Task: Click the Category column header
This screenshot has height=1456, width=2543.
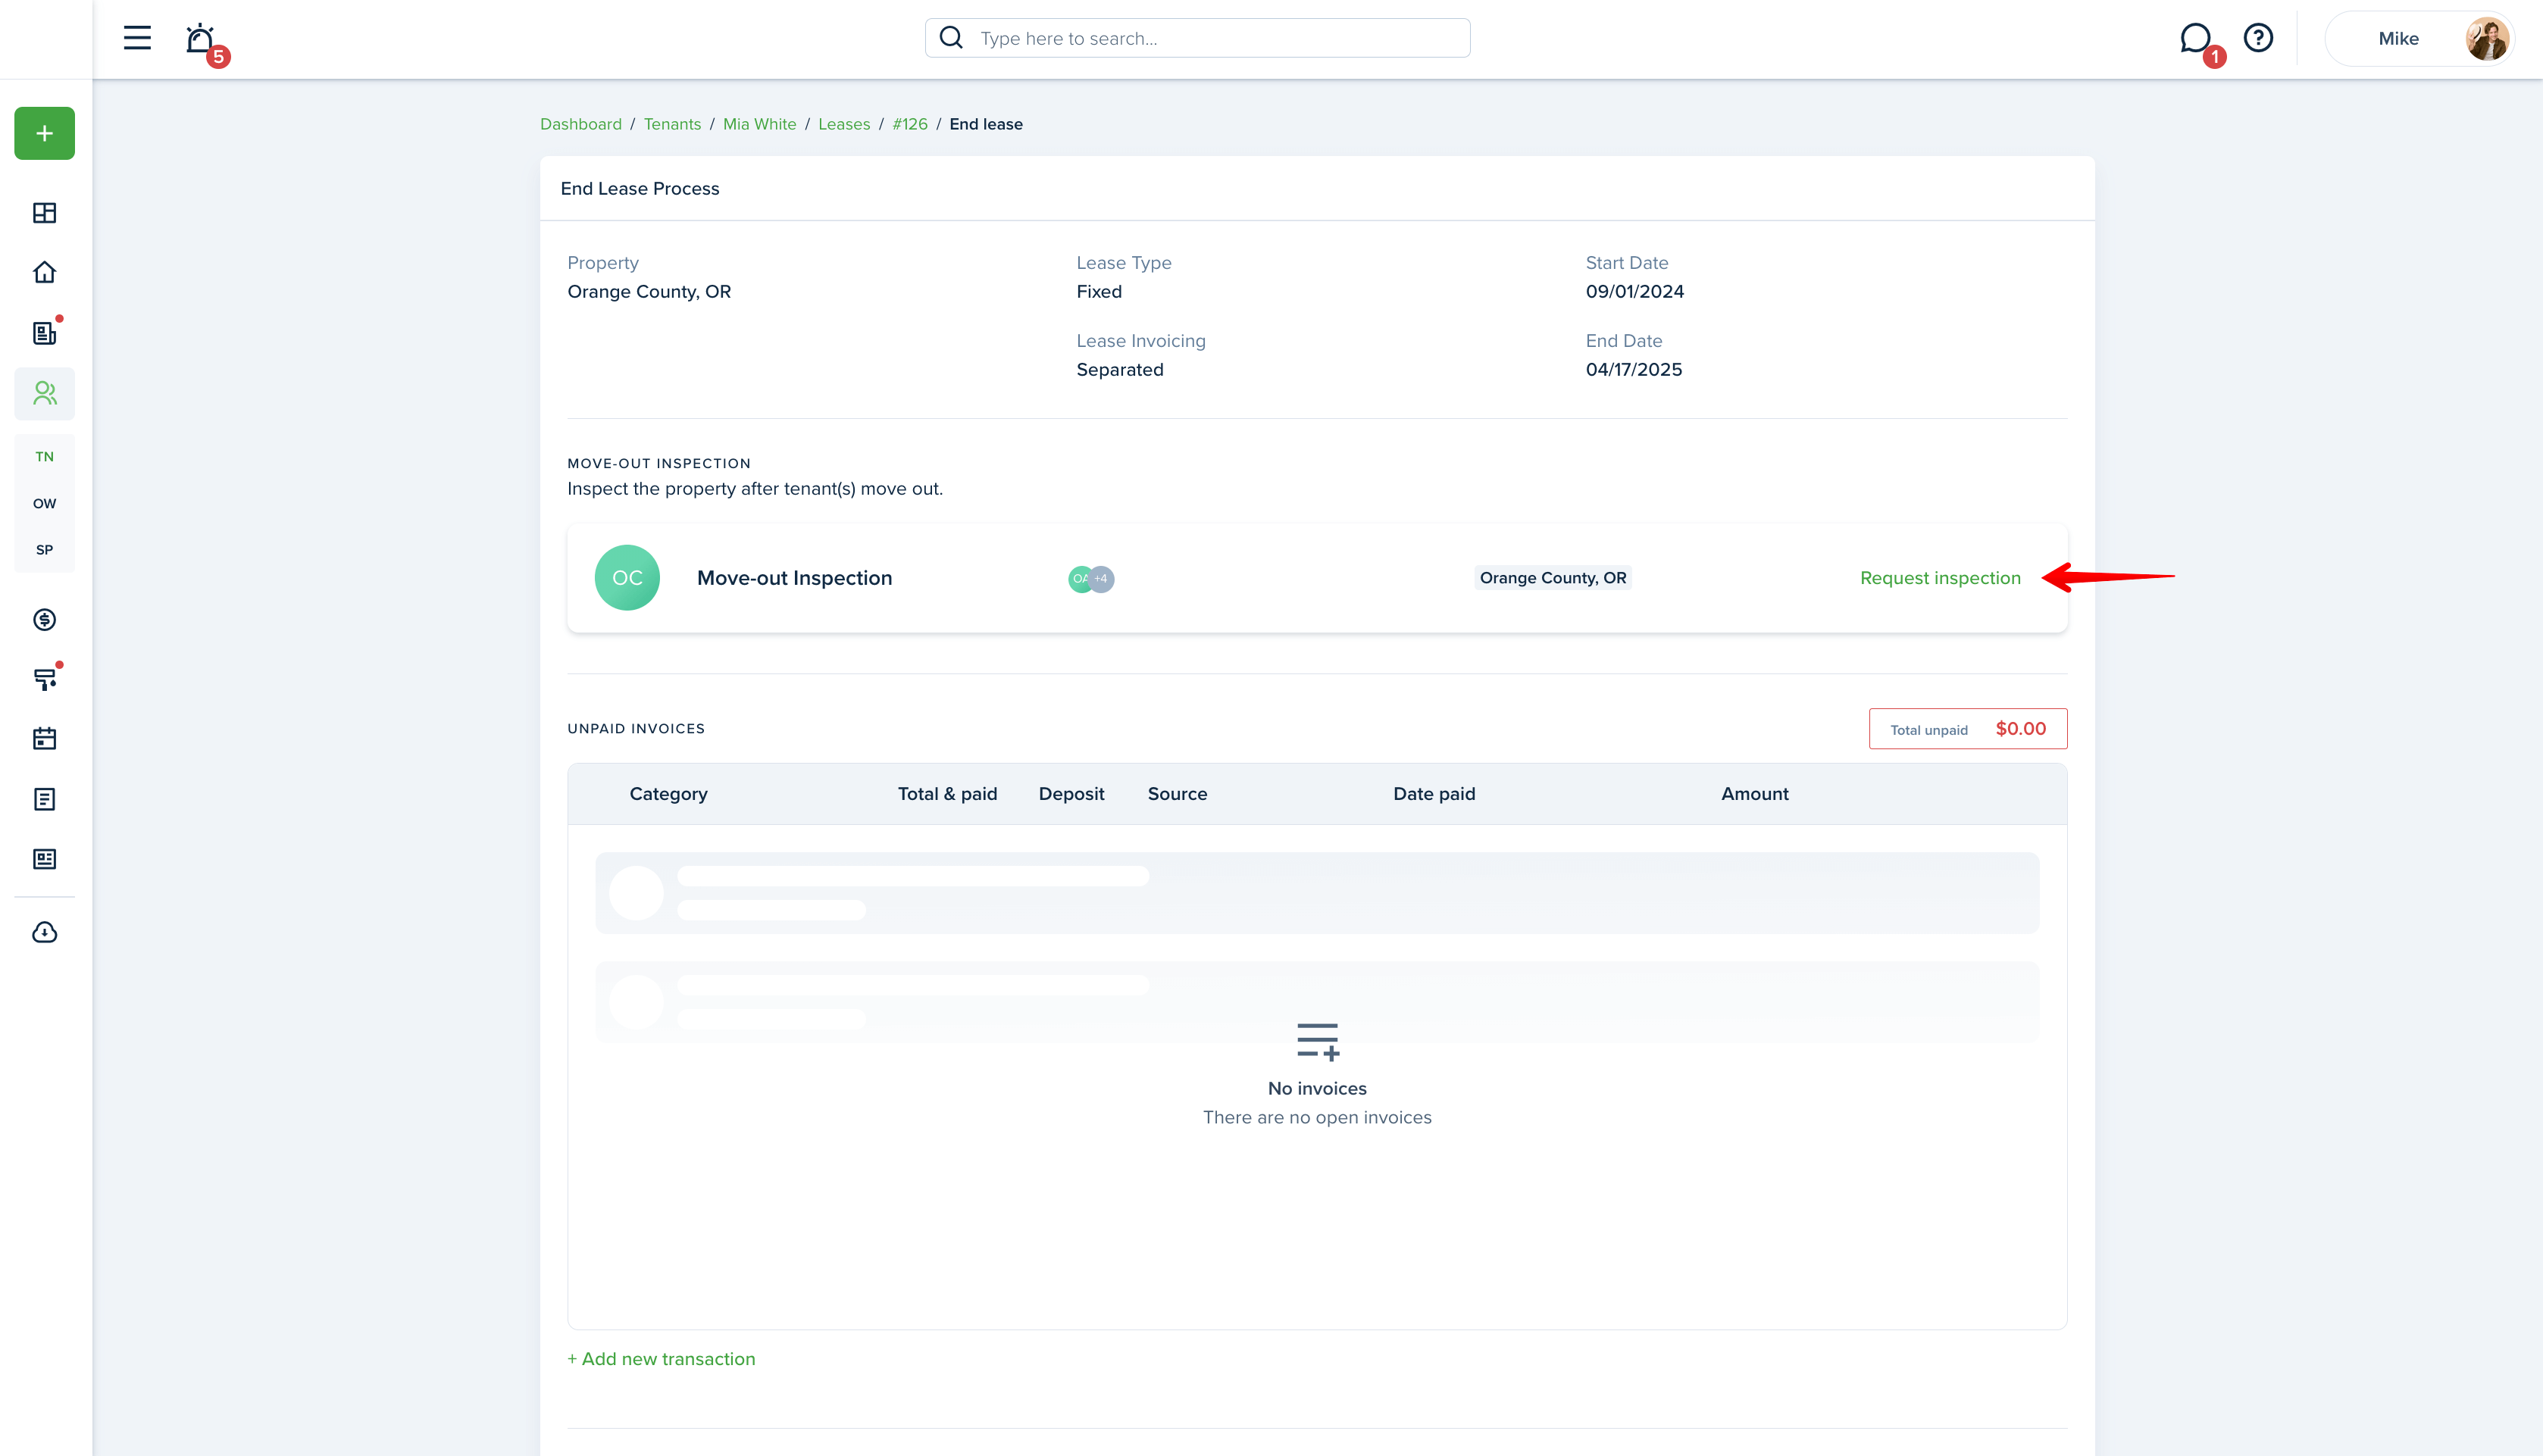Action: click(x=668, y=794)
